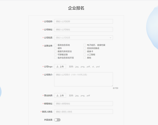
Task: Select the 临床信息系统开发 checkbox
Action: tap(55, 58)
